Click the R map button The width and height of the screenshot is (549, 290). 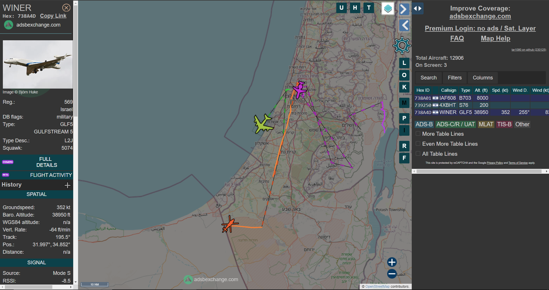click(404, 146)
